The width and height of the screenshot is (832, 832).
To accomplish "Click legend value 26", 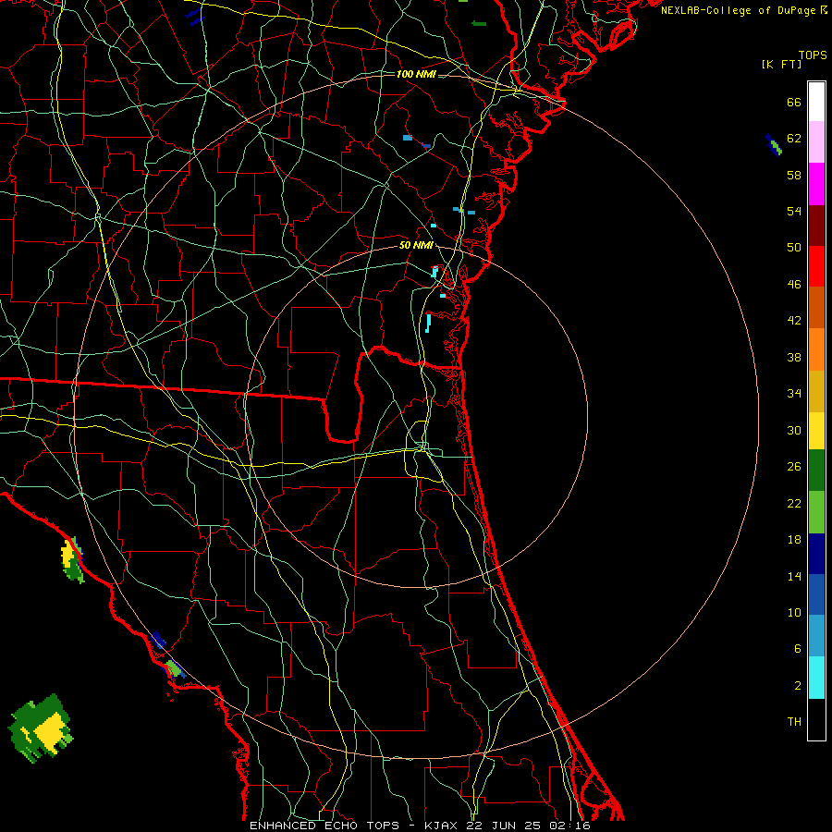I will 794,467.
